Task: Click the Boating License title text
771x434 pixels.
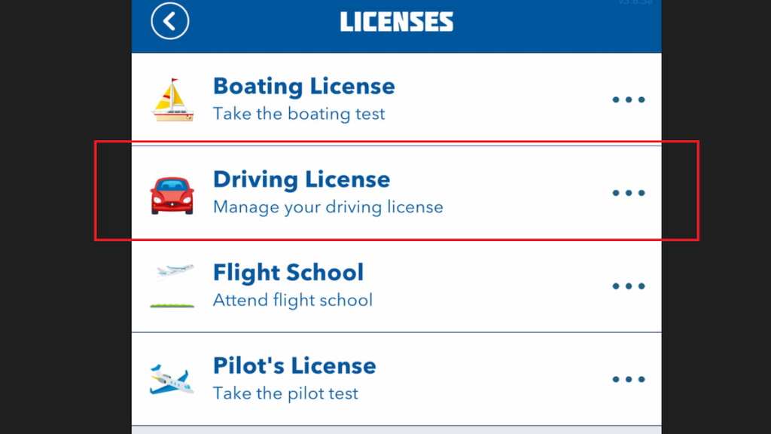Action: 304,86
